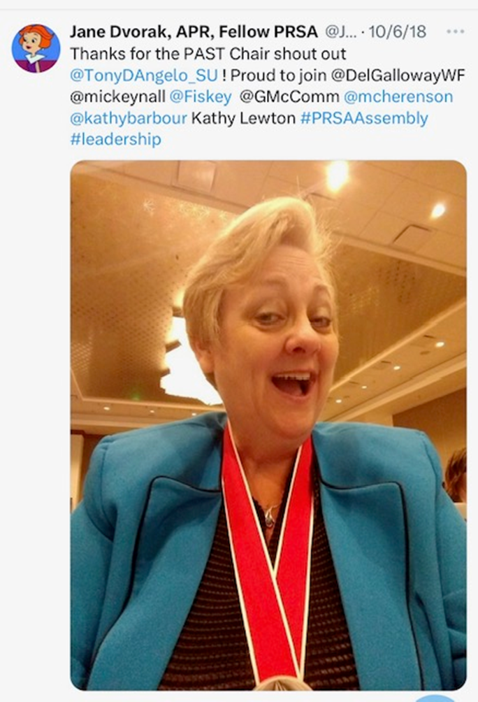The image size is (478, 702).
Task: Open Jane Dvorak's cartoon profile avatar
Action: click(x=36, y=48)
